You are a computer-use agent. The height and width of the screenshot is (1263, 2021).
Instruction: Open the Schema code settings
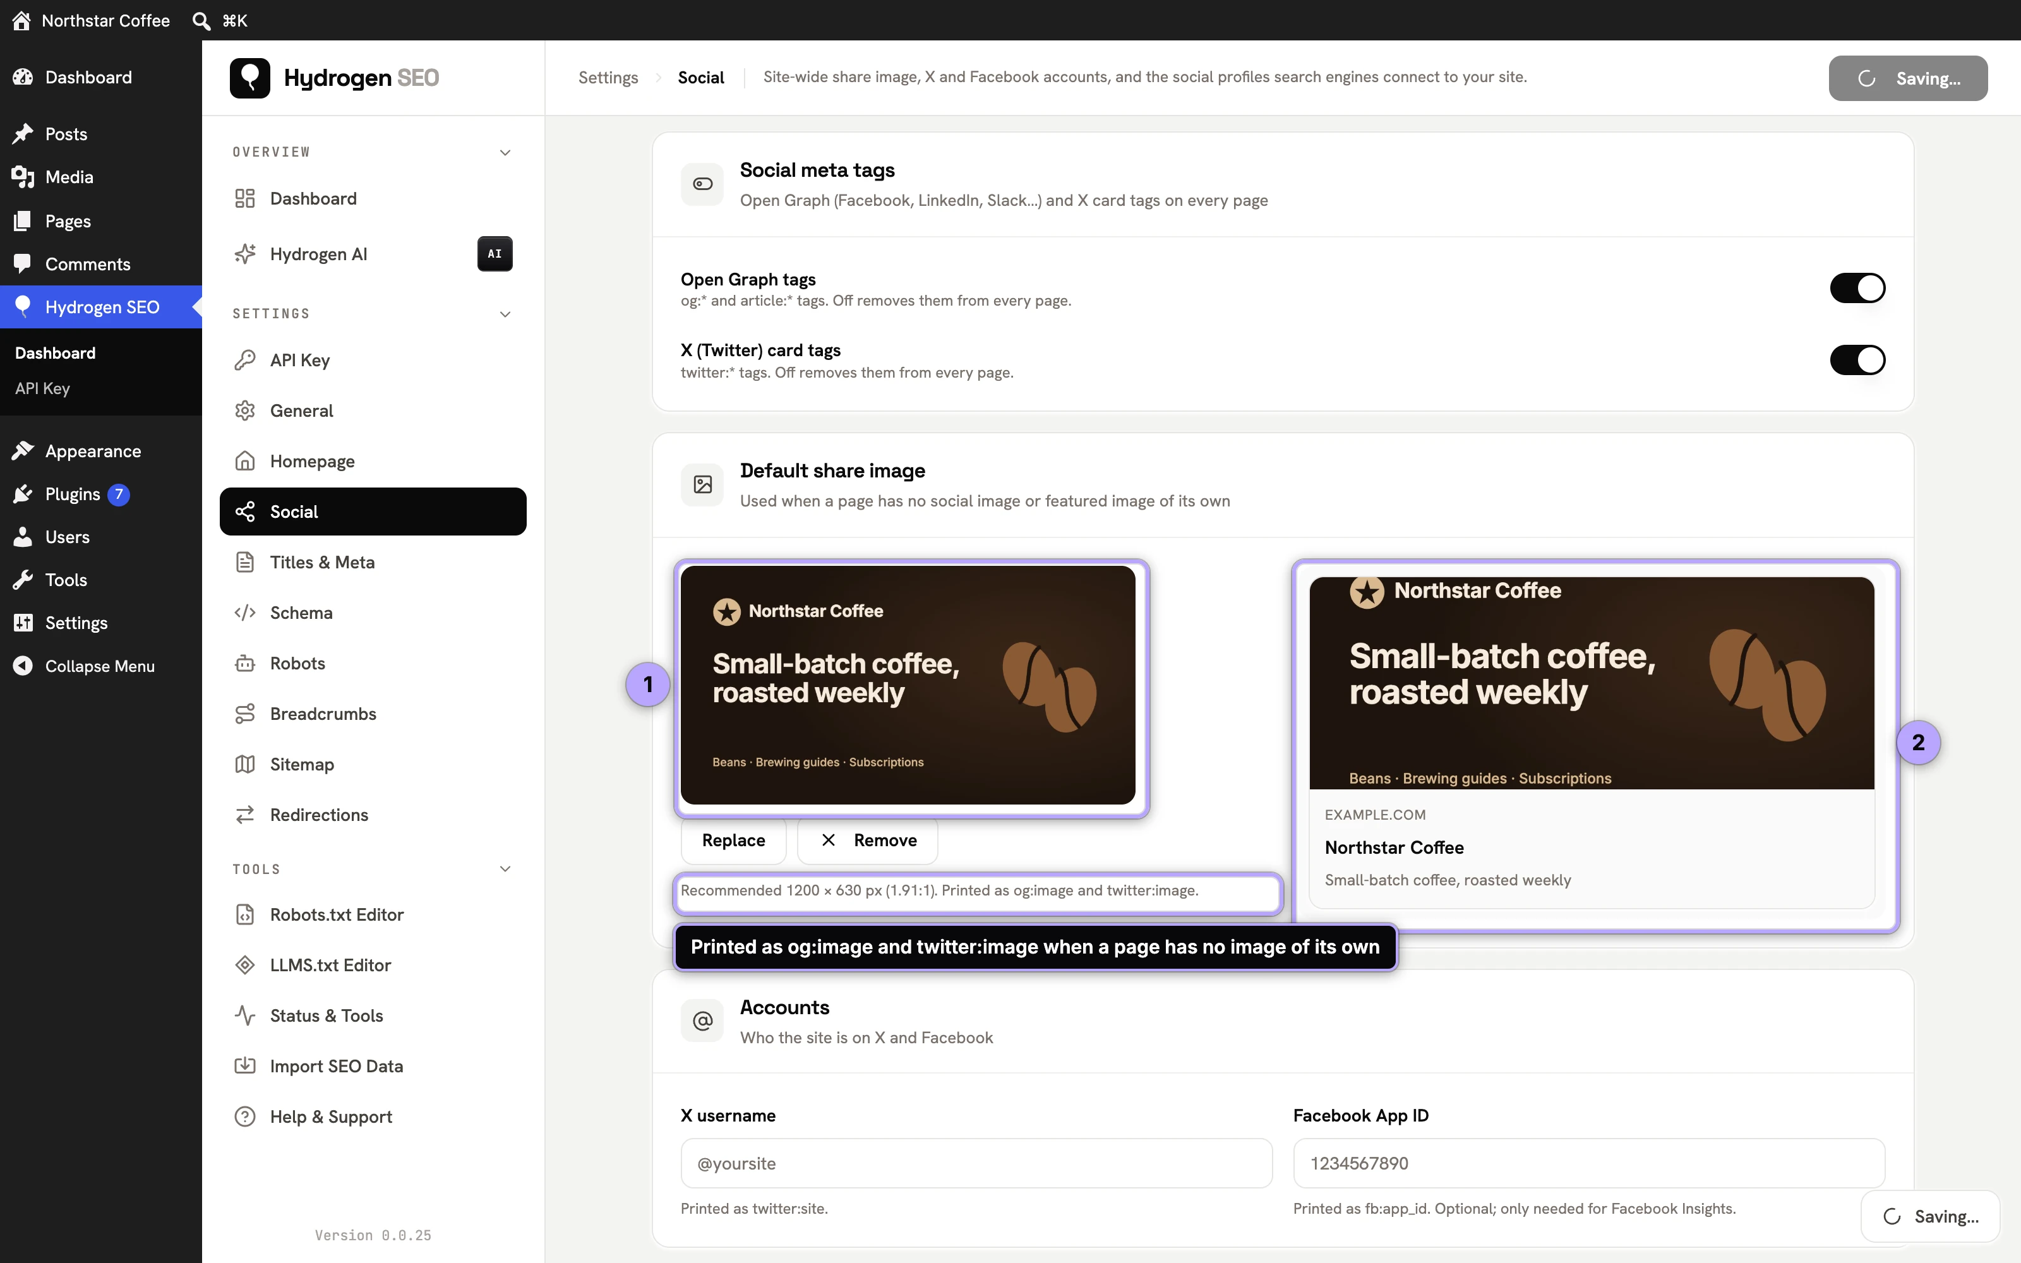373,613
